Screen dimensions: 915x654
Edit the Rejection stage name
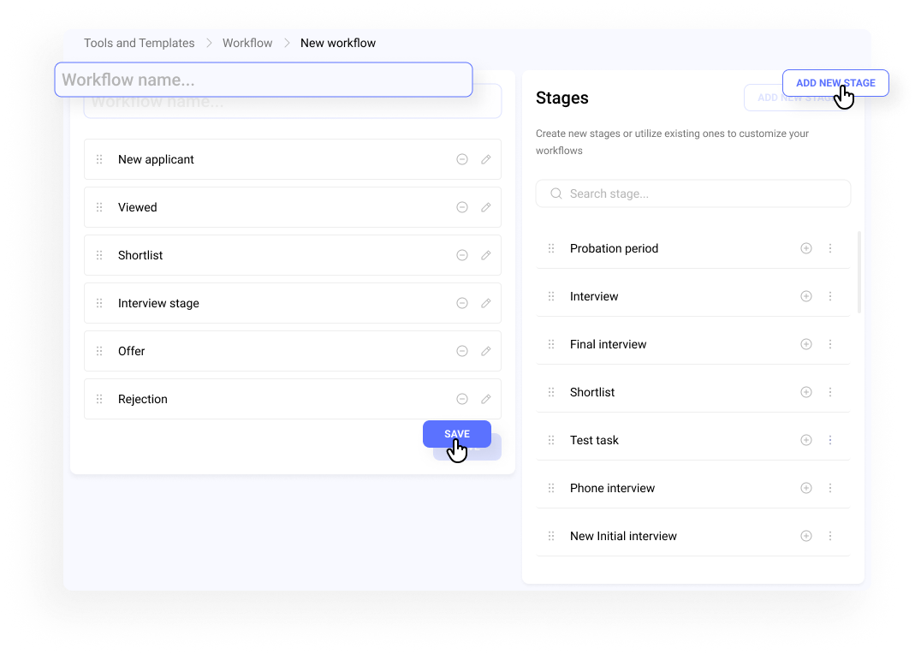(486, 399)
